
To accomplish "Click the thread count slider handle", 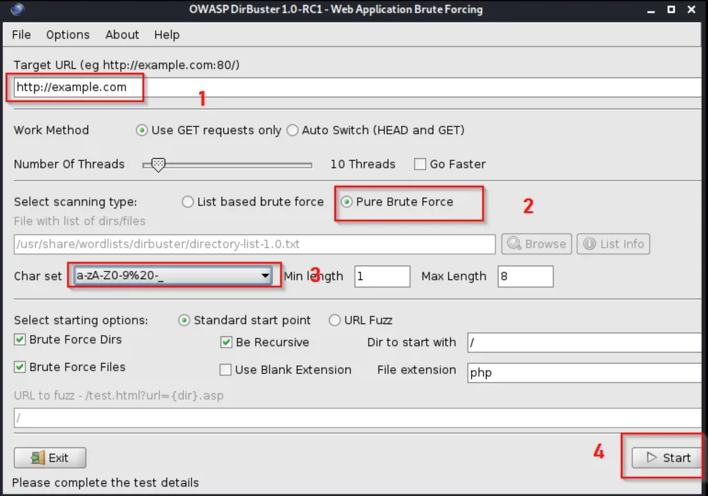I will [x=158, y=165].
